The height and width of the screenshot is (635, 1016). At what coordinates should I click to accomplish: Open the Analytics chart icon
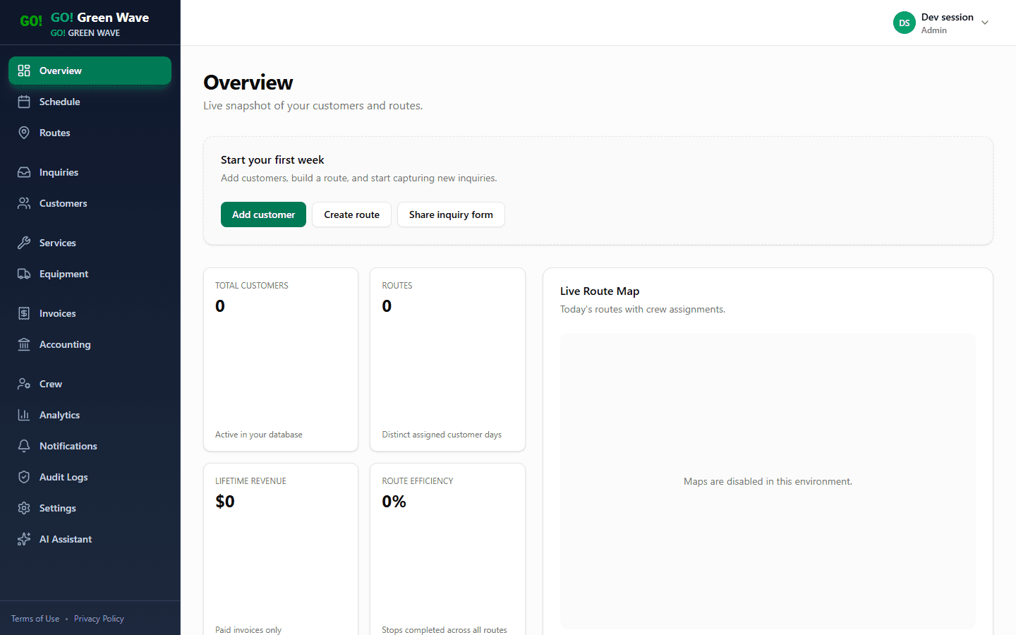(24, 414)
